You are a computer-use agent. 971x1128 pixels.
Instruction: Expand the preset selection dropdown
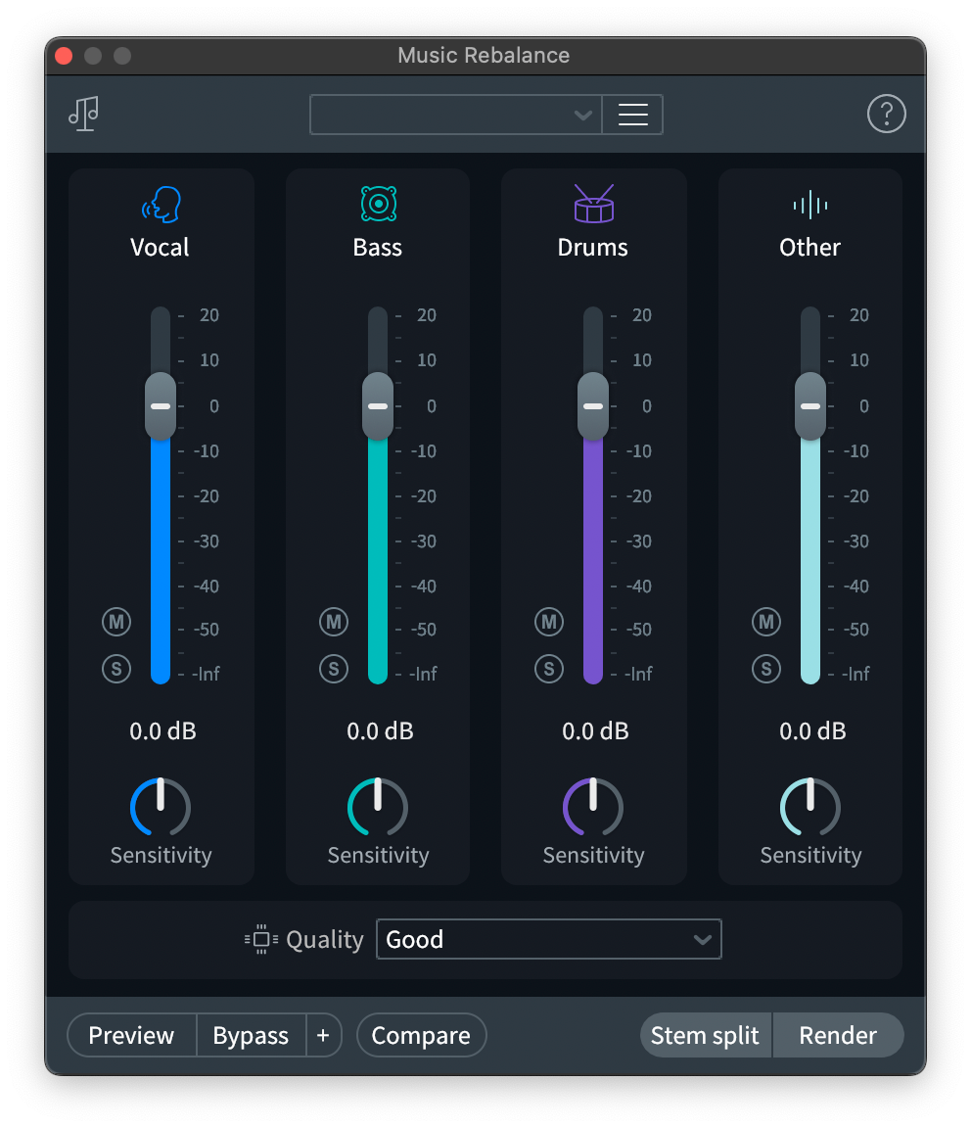point(583,114)
